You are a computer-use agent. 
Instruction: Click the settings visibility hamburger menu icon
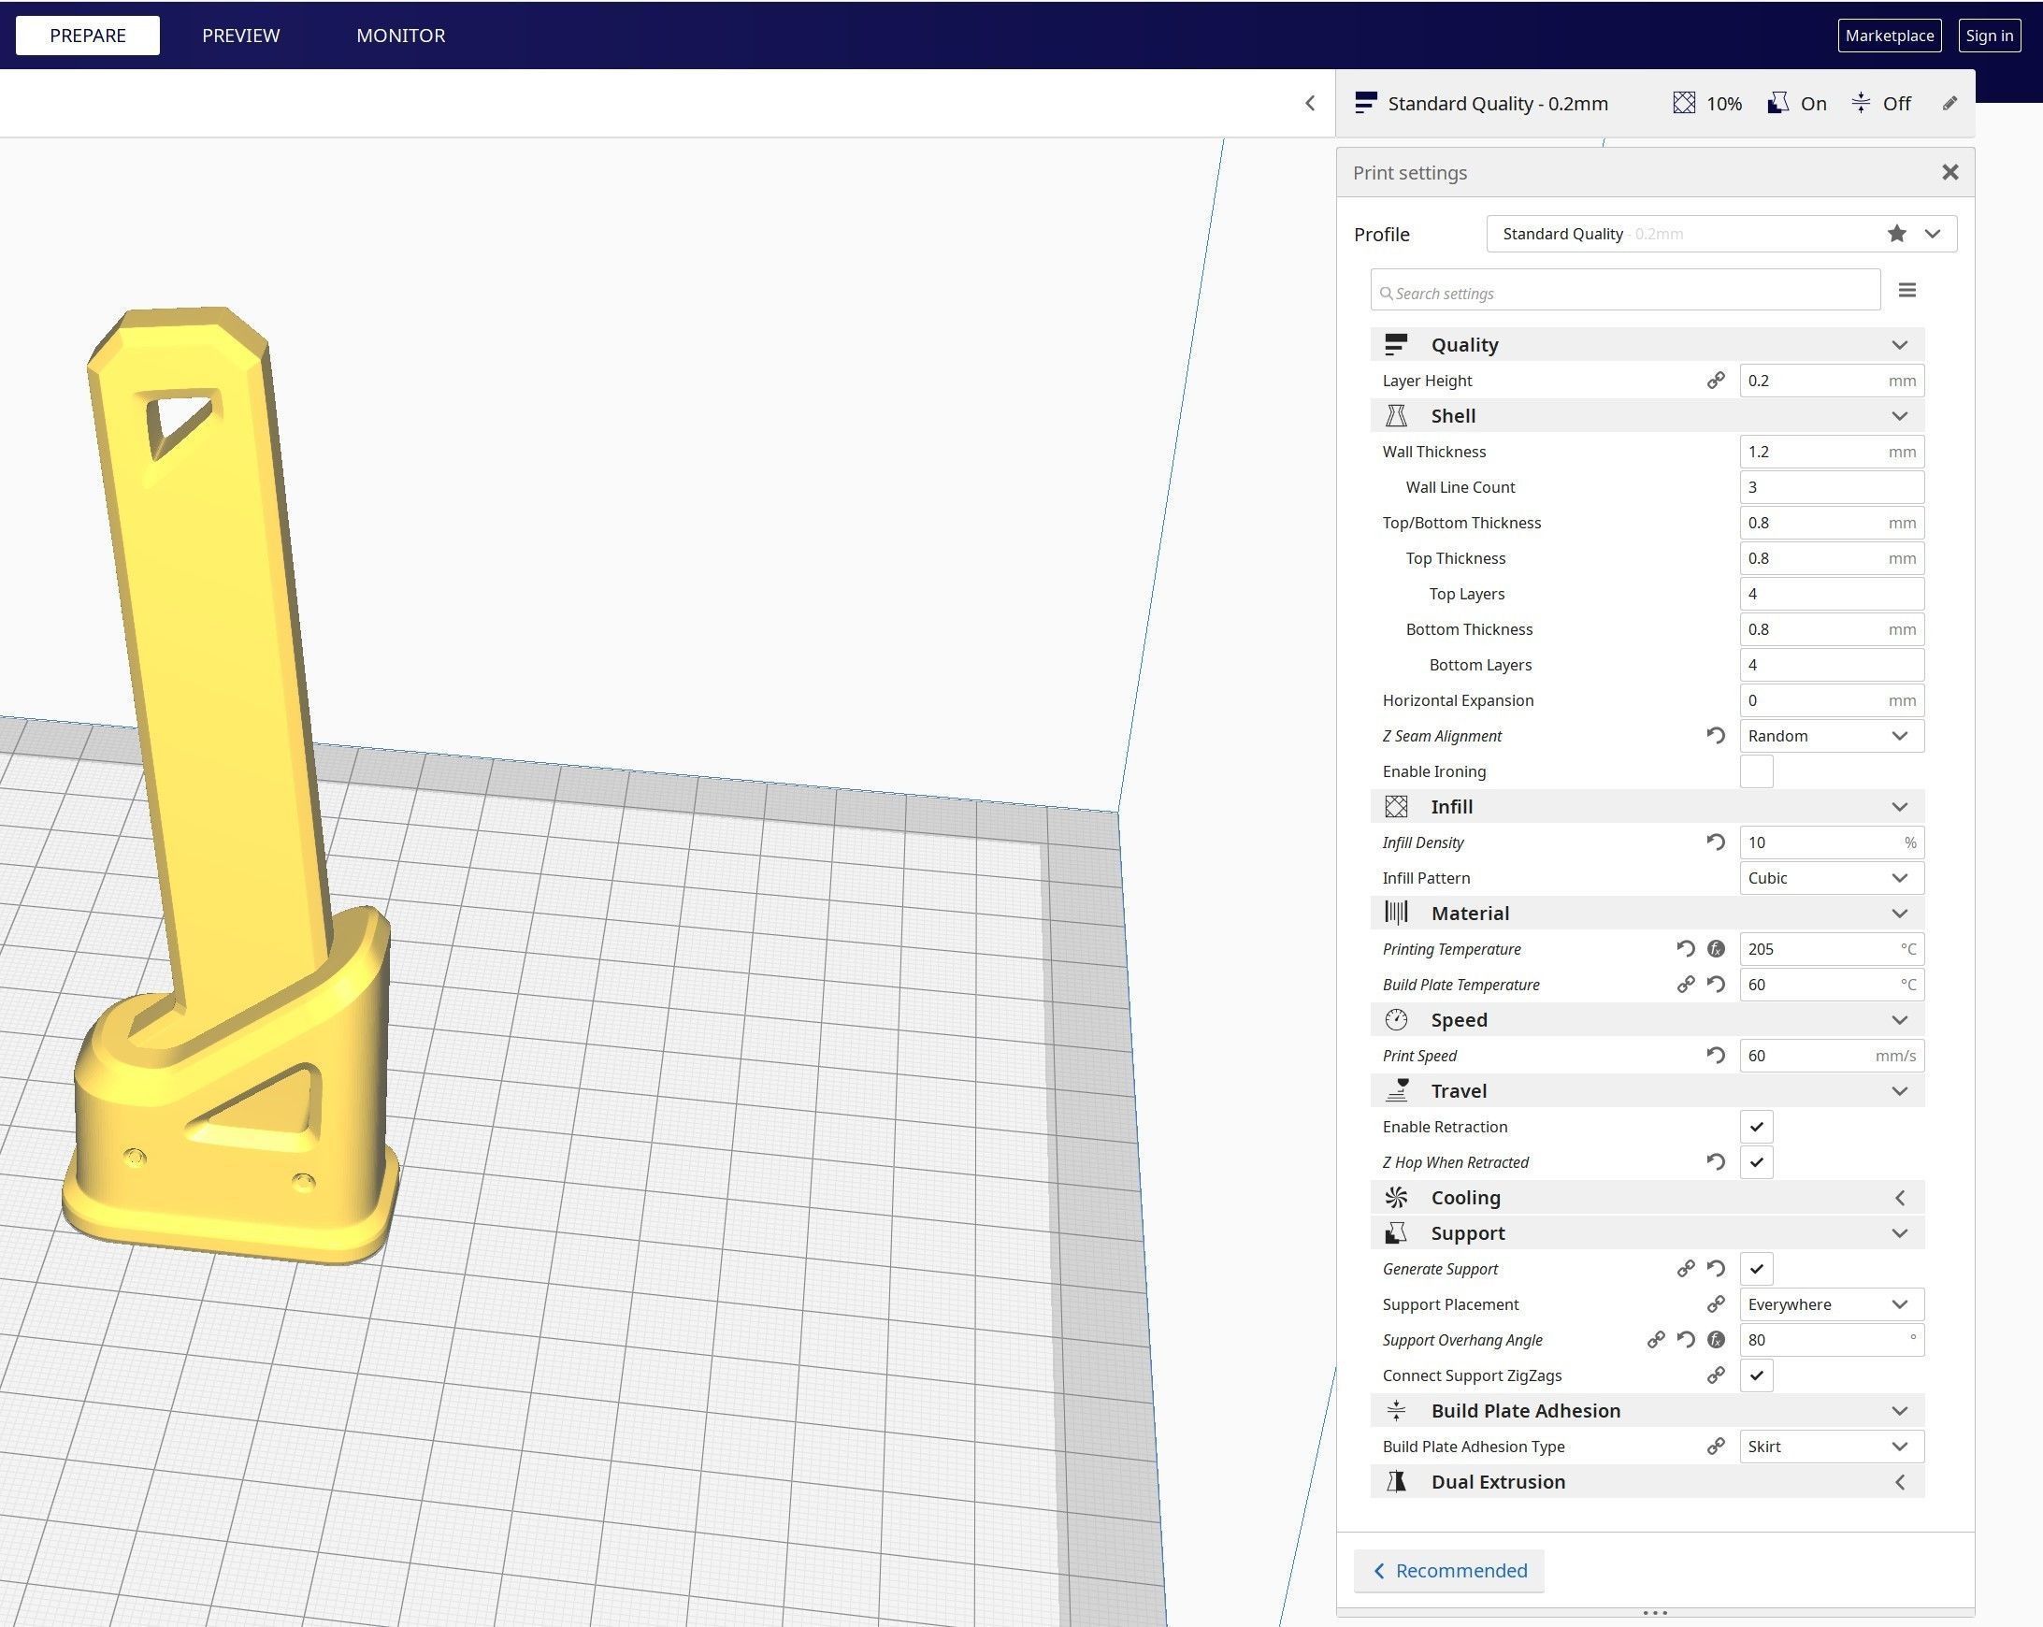(1906, 290)
